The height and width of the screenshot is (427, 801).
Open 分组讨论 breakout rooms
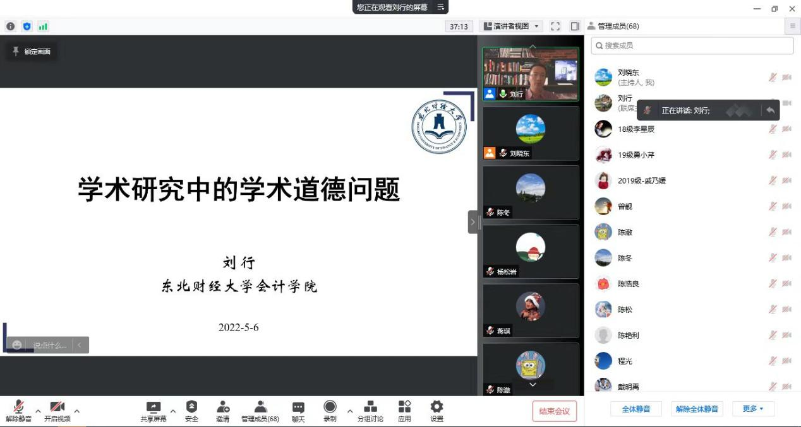[x=370, y=411]
